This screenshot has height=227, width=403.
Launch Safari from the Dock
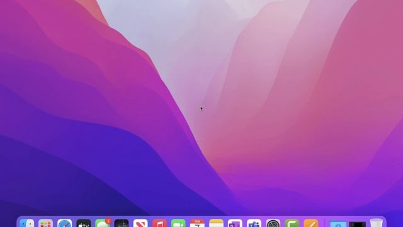click(64, 223)
